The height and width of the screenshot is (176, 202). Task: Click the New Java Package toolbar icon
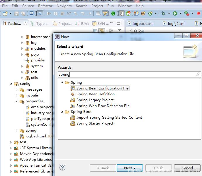pyautogui.click(x=143, y=13)
